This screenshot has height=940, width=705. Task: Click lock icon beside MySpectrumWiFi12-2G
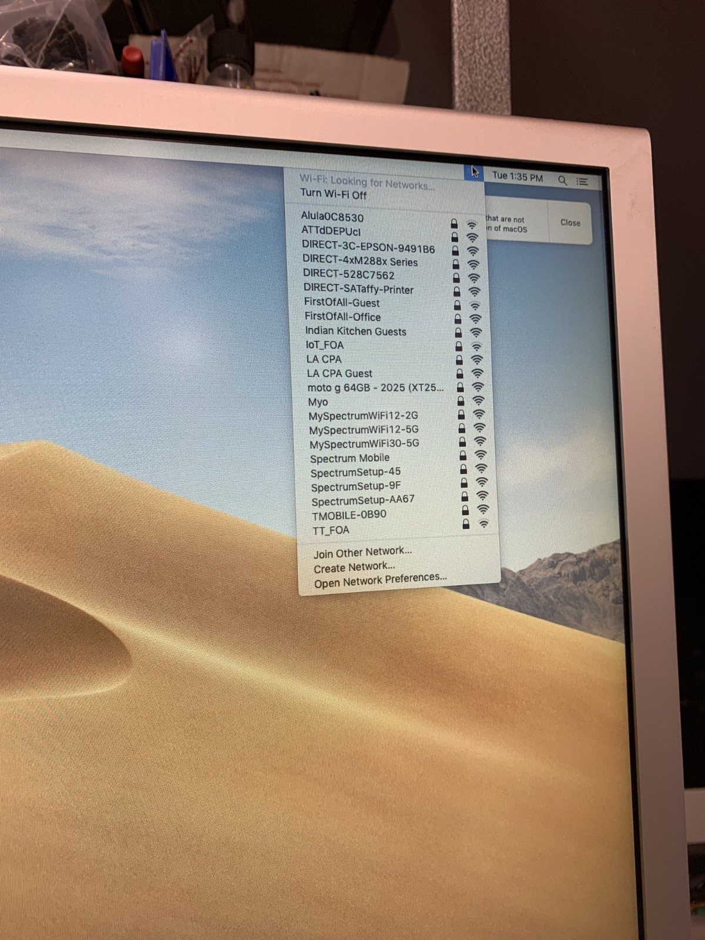[461, 415]
